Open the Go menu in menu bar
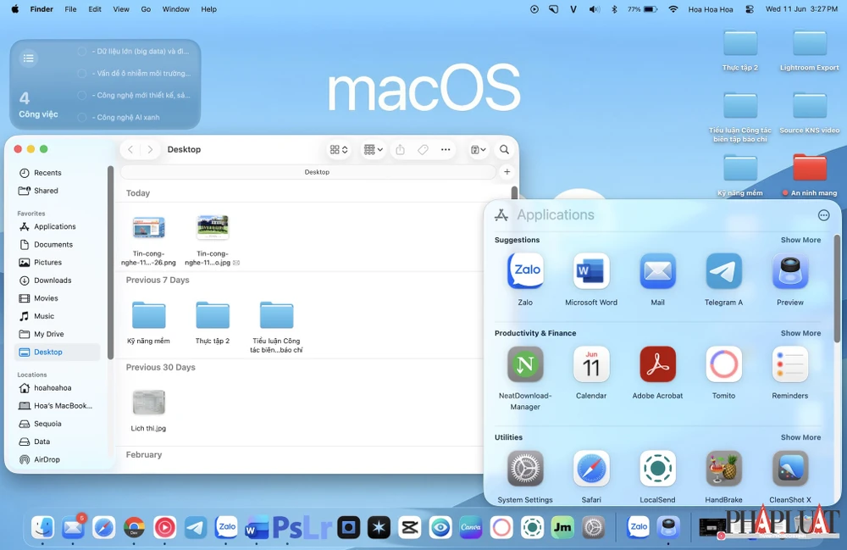 tap(146, 9)
